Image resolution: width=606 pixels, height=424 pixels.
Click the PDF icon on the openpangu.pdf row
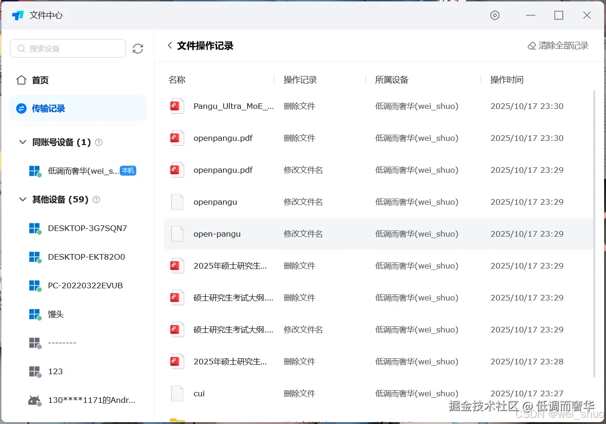click(177, 138)
